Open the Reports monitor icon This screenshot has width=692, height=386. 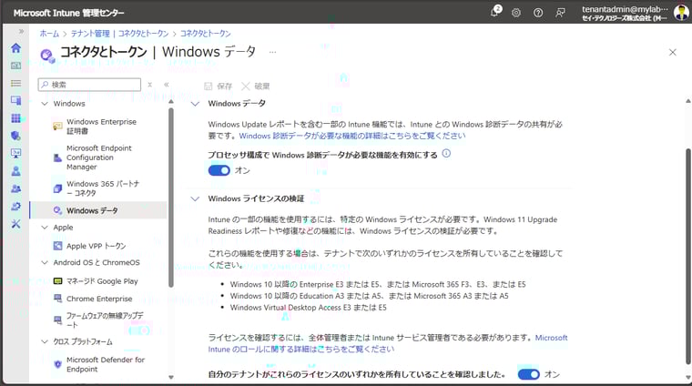15,154
